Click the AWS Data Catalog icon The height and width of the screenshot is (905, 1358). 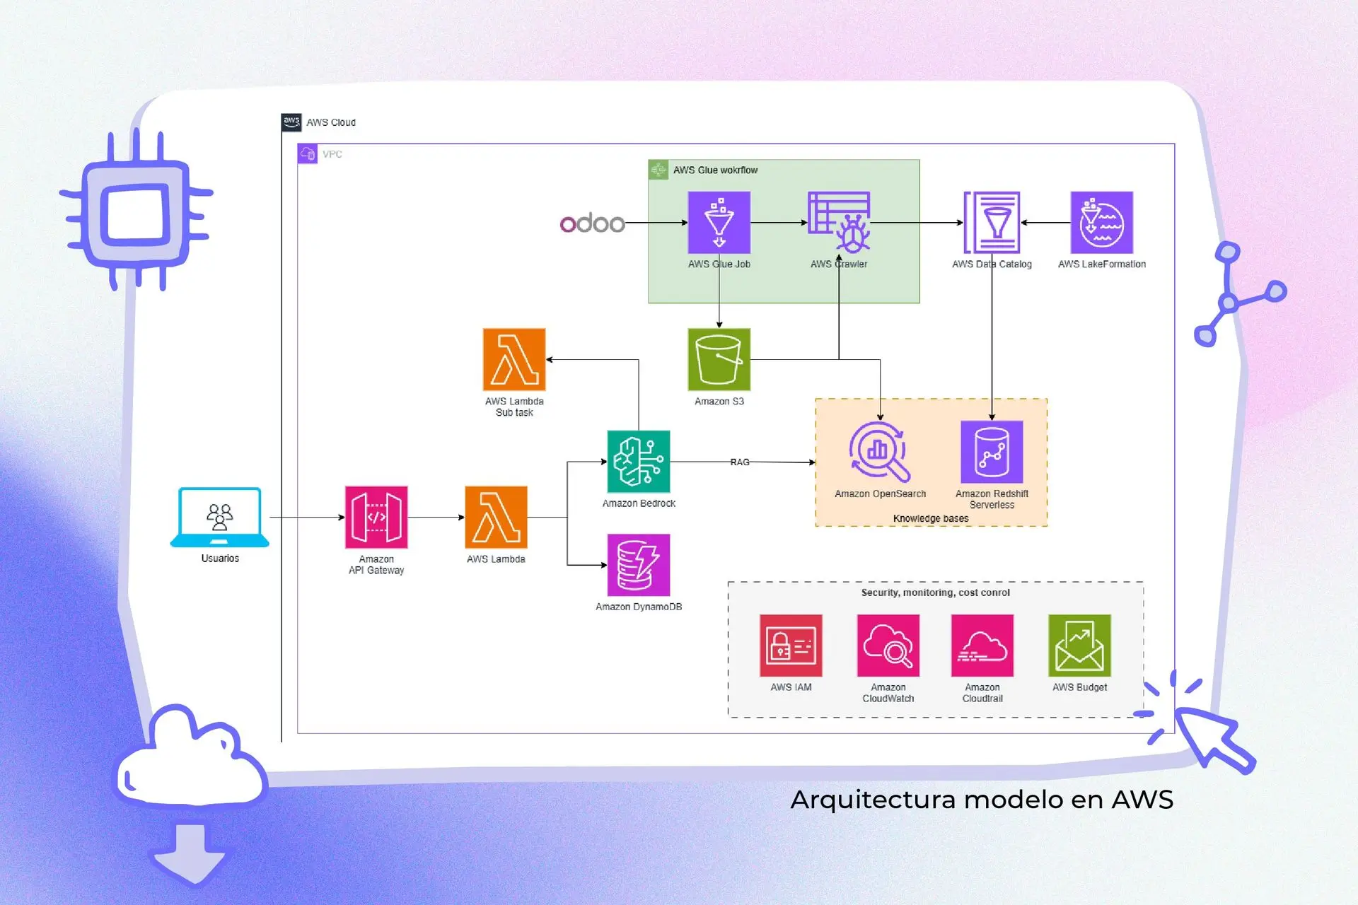(x=992, y=223)
